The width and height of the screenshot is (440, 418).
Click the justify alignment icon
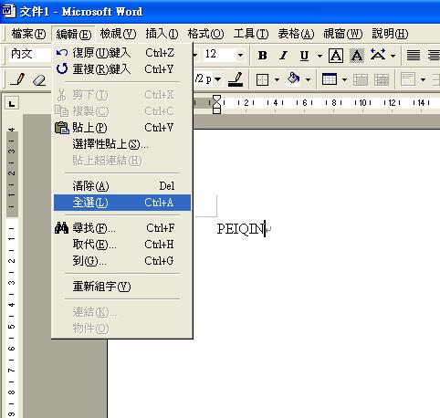414,56
